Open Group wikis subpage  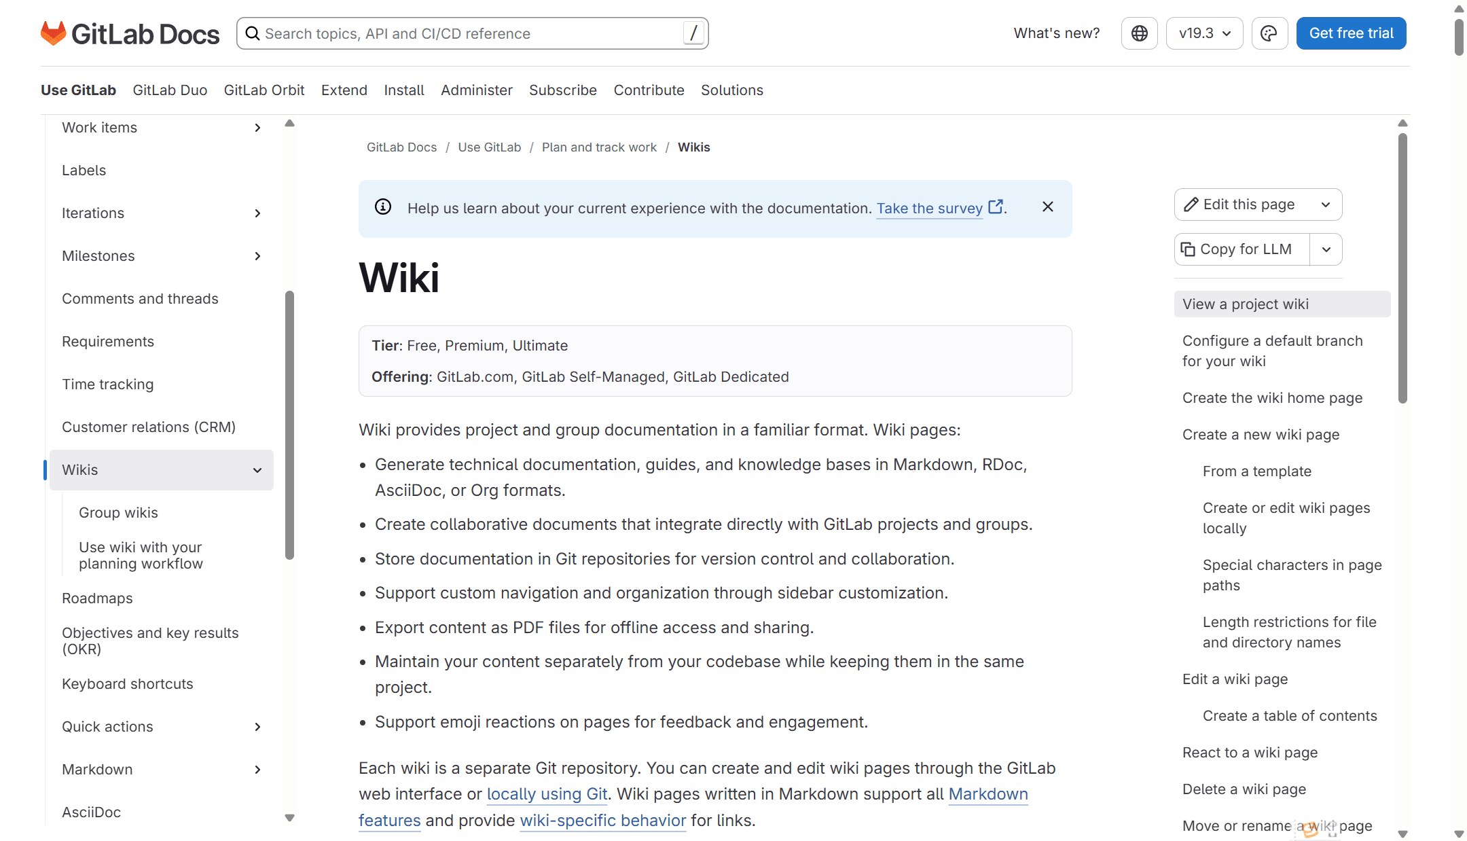(118, 513)
